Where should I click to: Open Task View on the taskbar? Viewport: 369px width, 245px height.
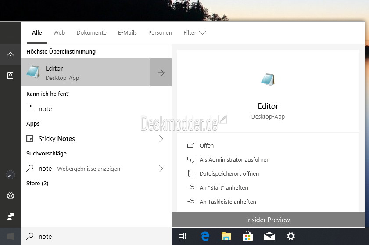pyautogui.click(x=183, y=236)
